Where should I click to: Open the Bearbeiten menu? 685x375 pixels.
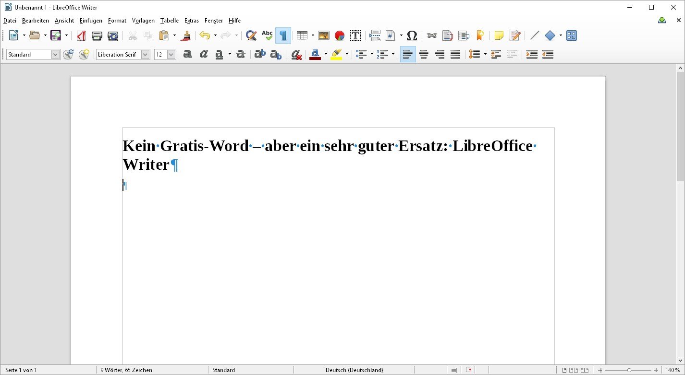(x=36, y=21)
